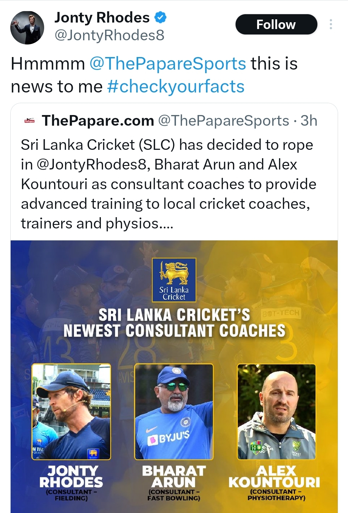The width and height of the screenshot is (348, 513).
Task: Open the quoted tweet text about SLC
Action: [169, 184]
